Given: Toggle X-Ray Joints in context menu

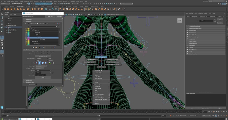Looking at the screenshot, I should (98, 81).
